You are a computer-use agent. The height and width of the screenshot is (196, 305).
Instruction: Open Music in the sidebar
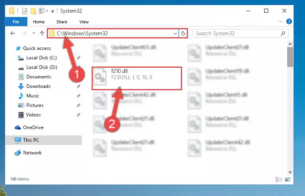click(x=33, y=96)
